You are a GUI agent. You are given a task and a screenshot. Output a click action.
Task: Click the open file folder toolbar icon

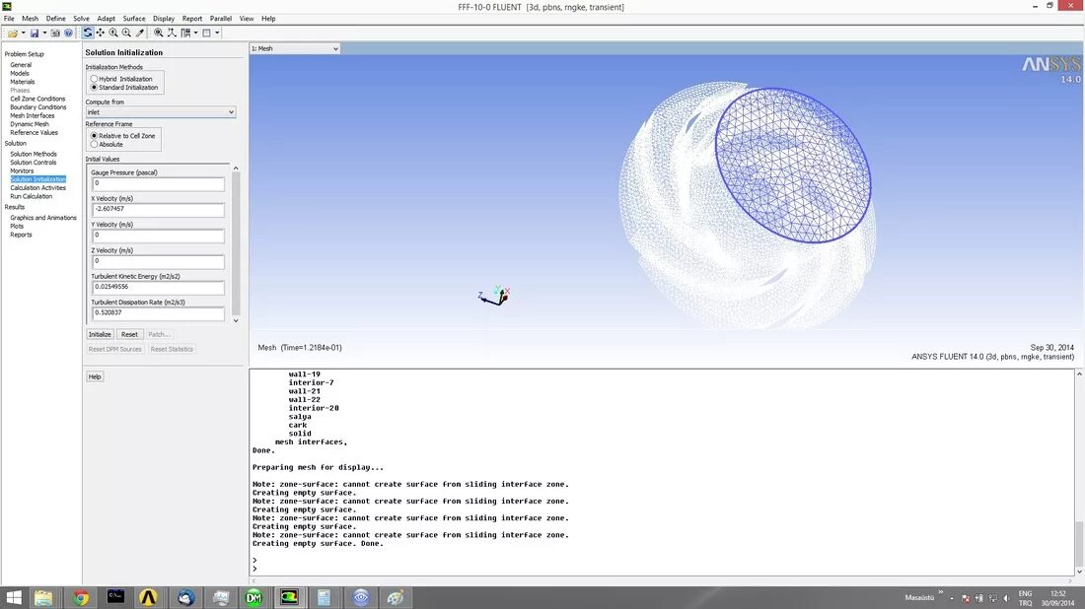coord(12,33)
